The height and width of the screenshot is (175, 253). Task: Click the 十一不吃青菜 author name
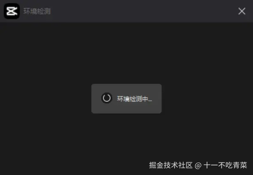225,165
